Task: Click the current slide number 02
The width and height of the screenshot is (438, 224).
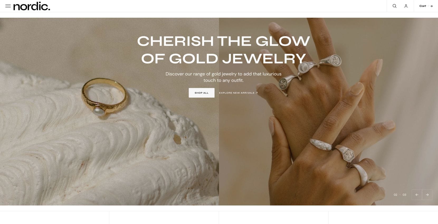Action: pyautogui.click(x=396, y=195)
